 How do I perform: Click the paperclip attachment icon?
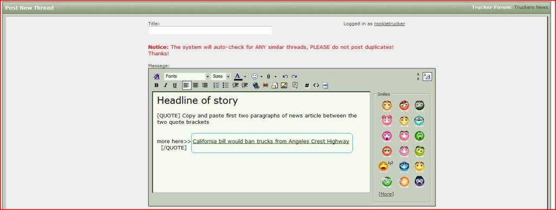[269, 77]
